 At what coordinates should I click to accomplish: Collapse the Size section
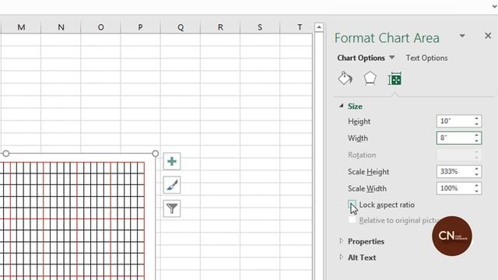pos(341,106)
